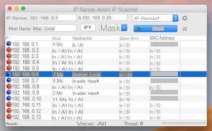Click the hostname cell of 192.168.0.7
Viewport: 212px width, 131px height.
tap(85, 81)
